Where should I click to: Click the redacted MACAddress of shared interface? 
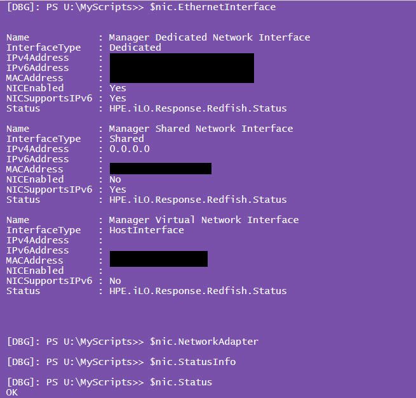[x=161, y=169]
